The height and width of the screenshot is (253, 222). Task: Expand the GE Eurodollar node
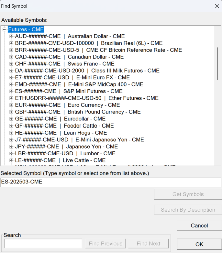click(11, 119)
